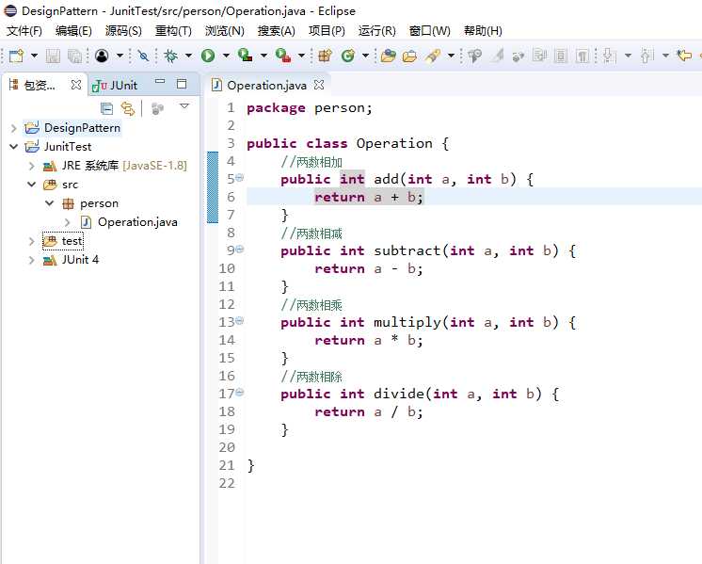Open the 项目(P) menu
Screen dimensions: 702x564
click(327, 31)
